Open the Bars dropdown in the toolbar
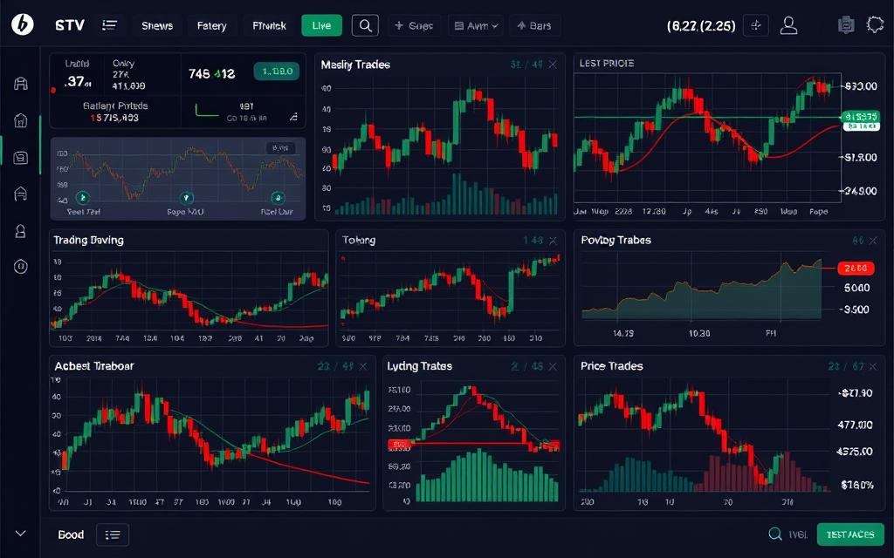Screen dimensions: 894x558 click(x=534, y=25)
